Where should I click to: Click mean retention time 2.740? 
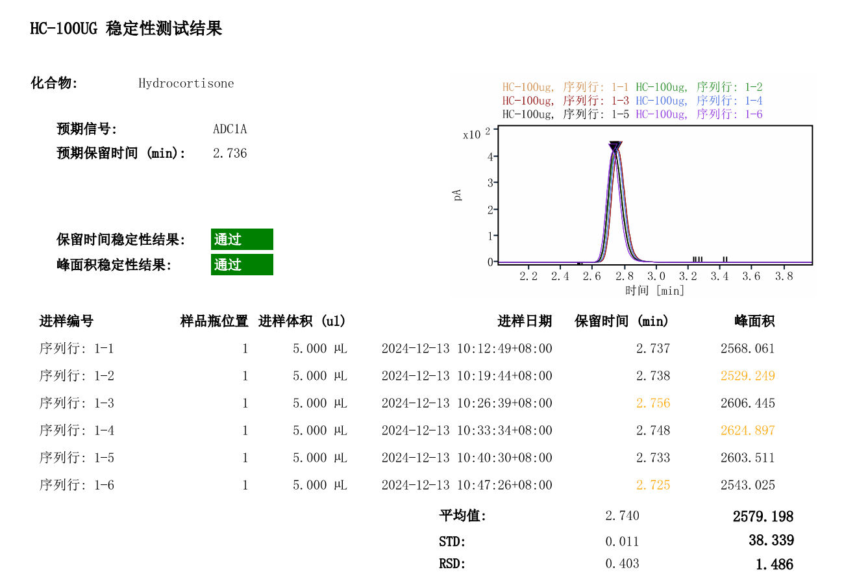(x=622, y=516)
